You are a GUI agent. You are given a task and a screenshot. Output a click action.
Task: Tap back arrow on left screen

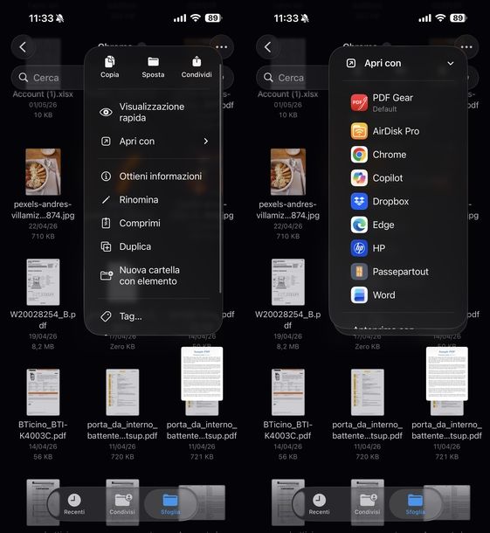23,47
